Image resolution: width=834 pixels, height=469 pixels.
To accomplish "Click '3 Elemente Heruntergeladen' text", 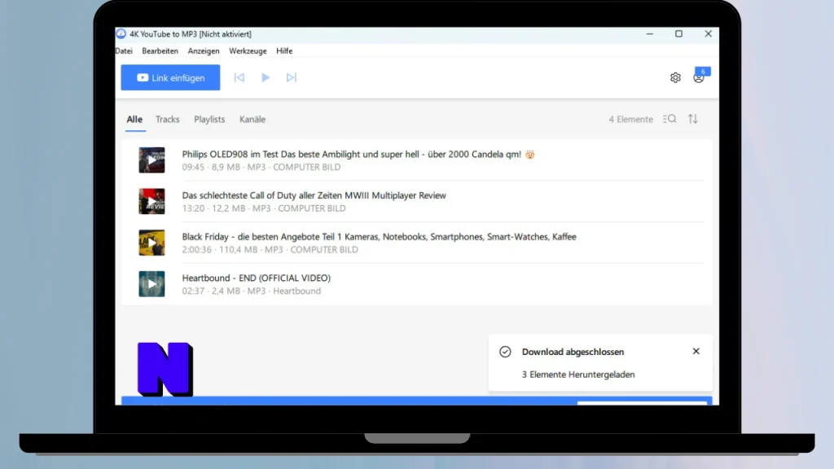I will point(578,375).
